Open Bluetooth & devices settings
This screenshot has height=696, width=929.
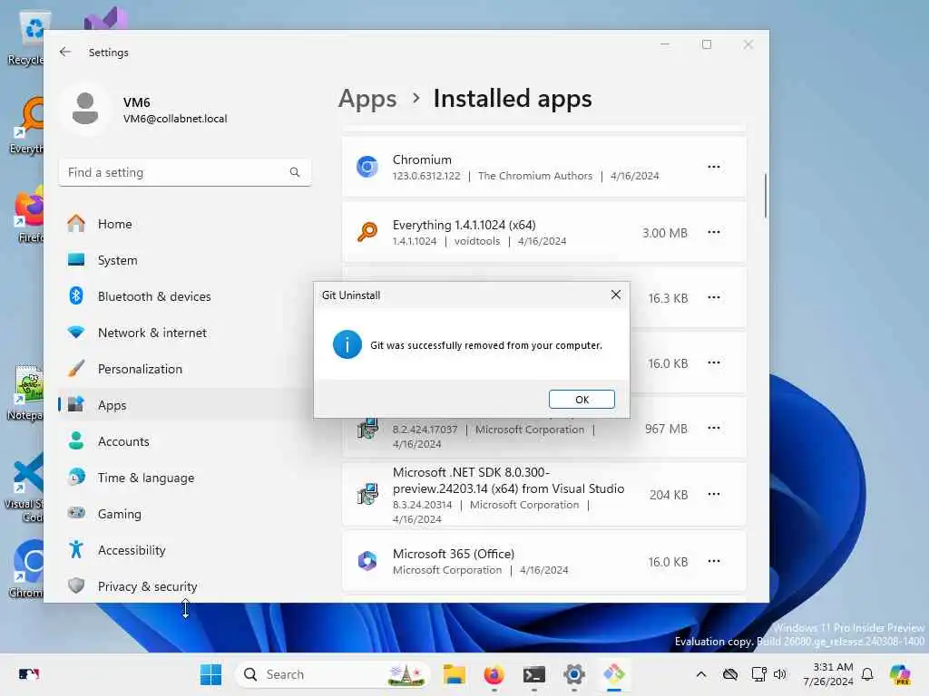[x=183, y=296]
